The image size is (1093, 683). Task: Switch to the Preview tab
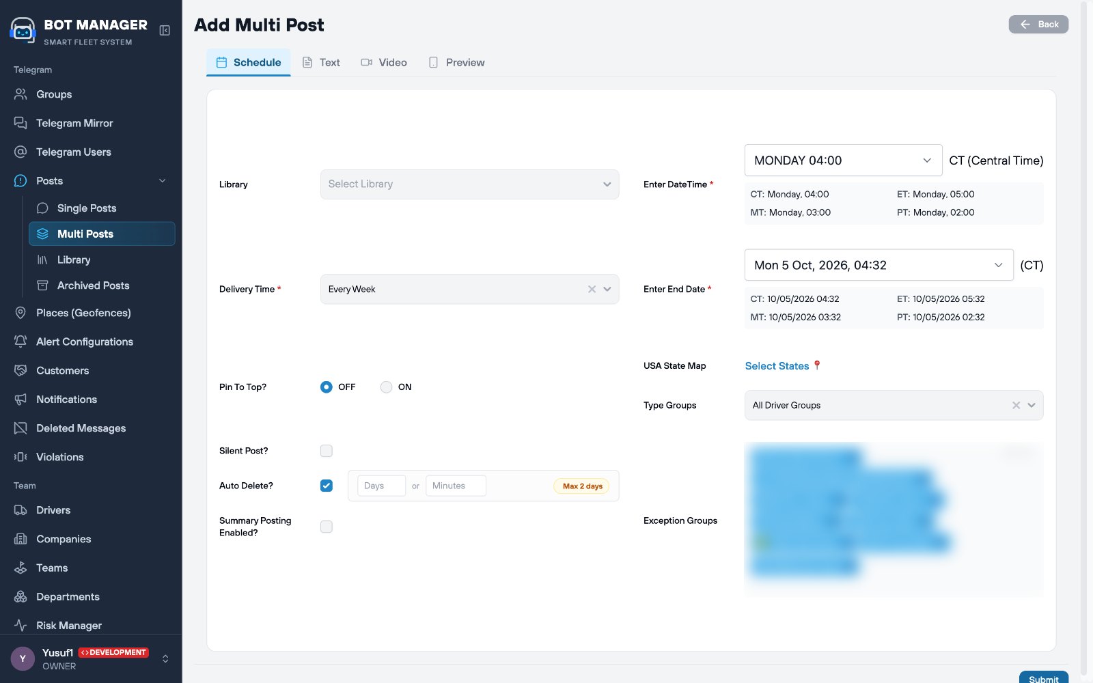click(456, 62)
